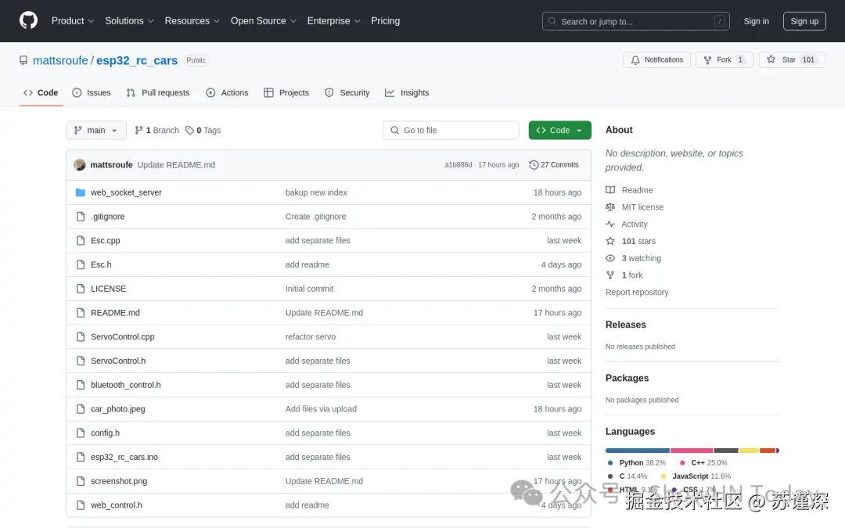Open commit hash a1b886d
Image resolution: width=845 pixels, height=528 pixels.
point(458,165)
